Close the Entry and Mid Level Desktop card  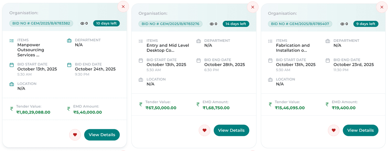[253, 7]
